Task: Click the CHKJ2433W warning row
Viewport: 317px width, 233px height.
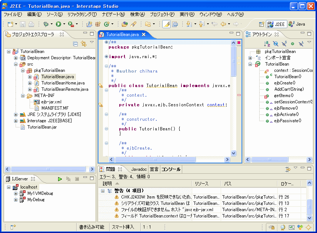Action: click(x=202, y=197)
